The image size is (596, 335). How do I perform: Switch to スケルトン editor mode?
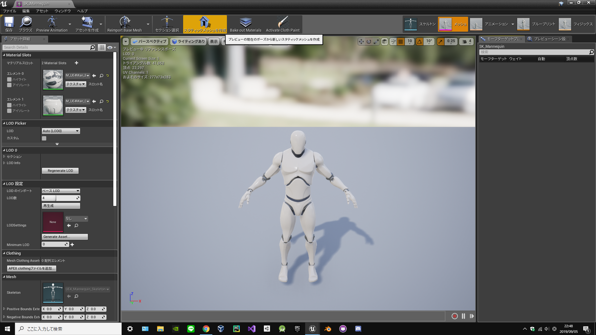[420, 24]
